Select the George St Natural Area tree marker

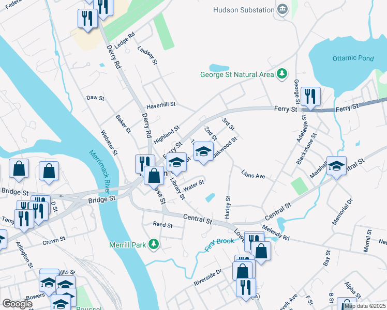pyautogui.click(x=281, y=74)
